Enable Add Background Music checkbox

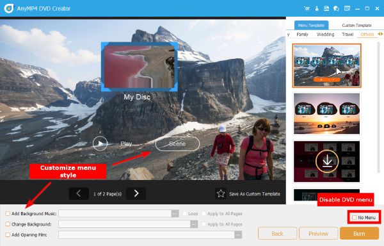pyautogui.click(x=8, y=214)
